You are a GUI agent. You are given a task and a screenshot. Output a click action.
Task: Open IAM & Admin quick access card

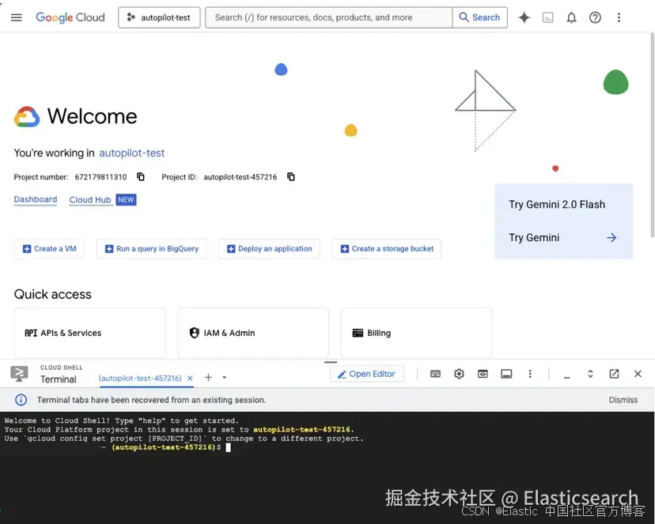[253, 333]
